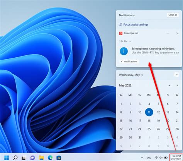
Task: Open Screenpresso notification options ellipsis
Action: pyautogui.click(x=168, y=33)
